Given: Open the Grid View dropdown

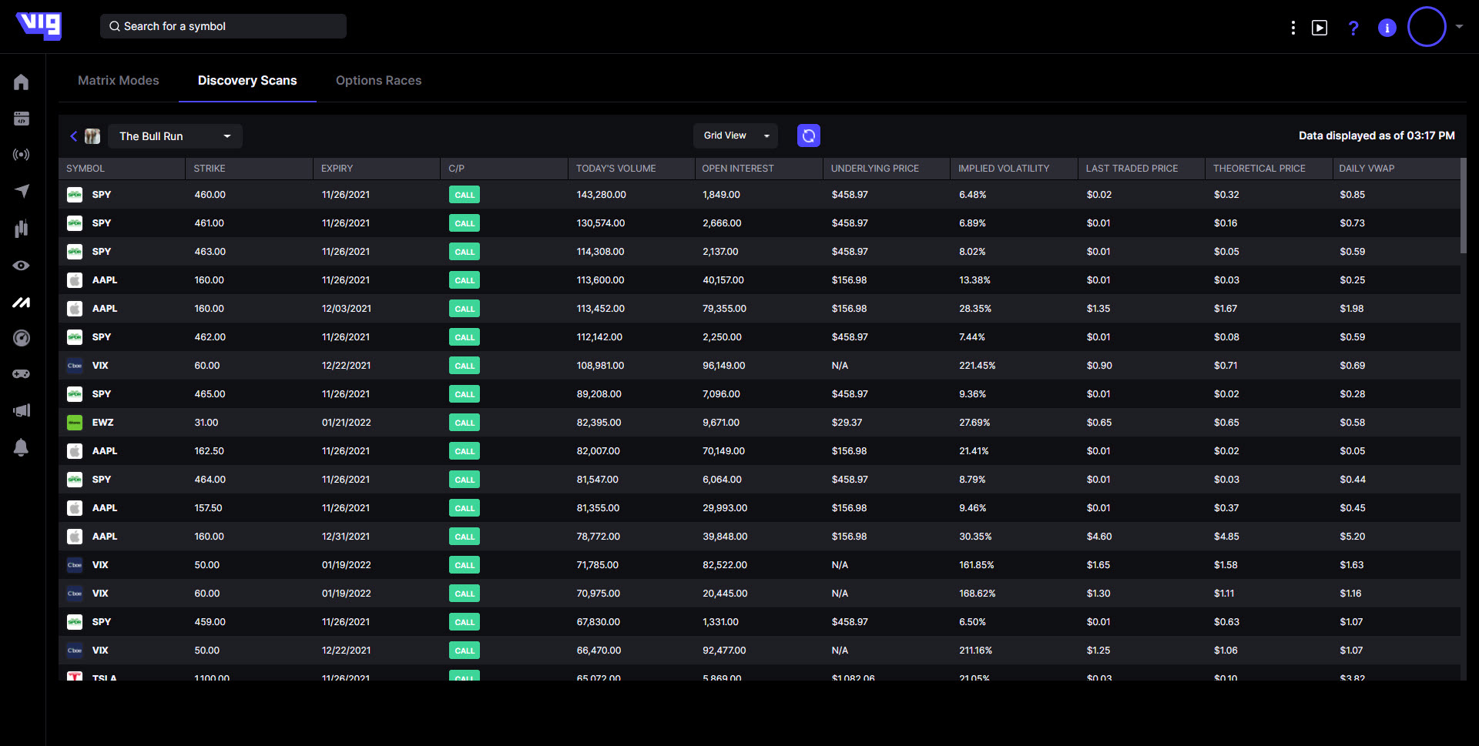Looking at the screenshot, I should coord(736,135).
